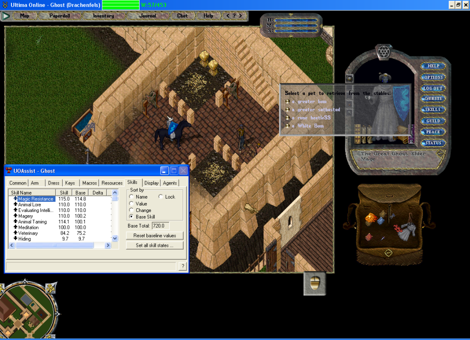Open the Chat menu item
Screen dimensions: 470x340
(182, 16)
